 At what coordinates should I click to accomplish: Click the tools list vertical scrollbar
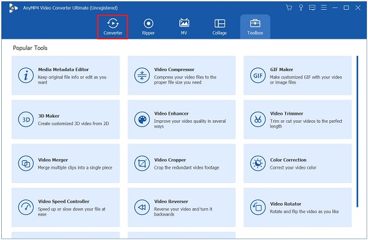coord(357,131)
